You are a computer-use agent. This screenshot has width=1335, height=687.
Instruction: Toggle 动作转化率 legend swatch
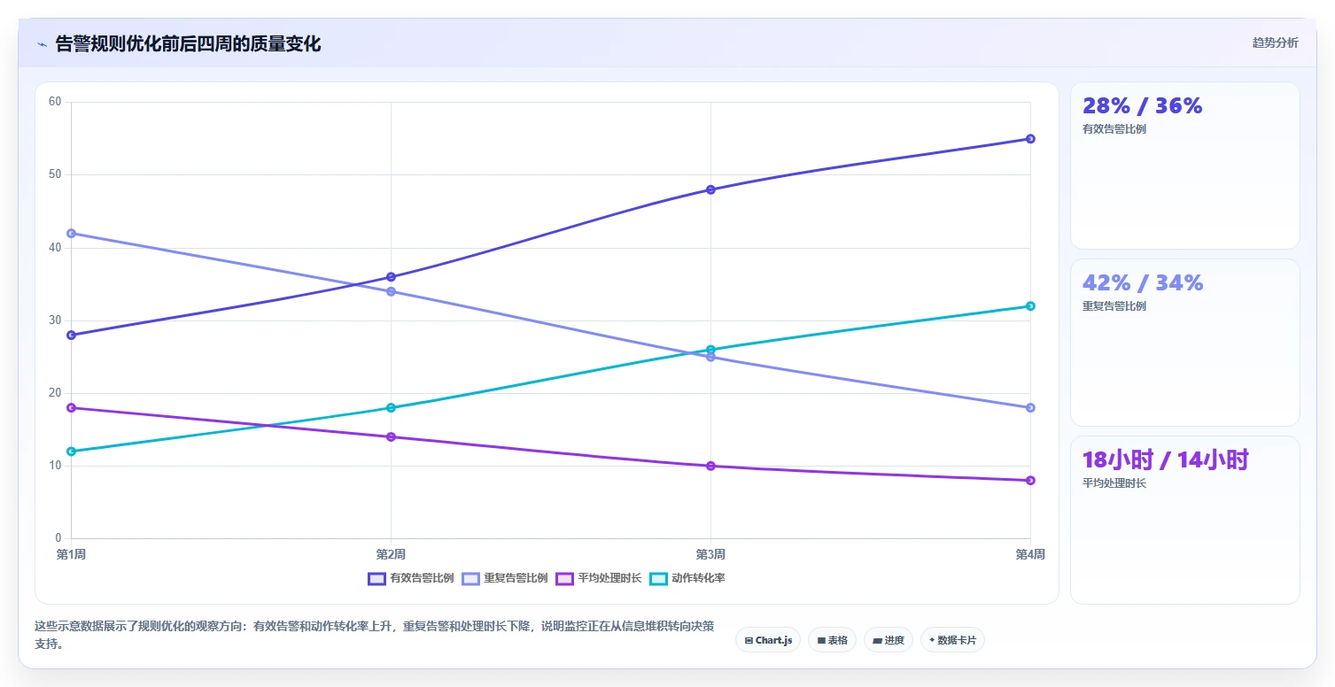click(x=658, y=579)
